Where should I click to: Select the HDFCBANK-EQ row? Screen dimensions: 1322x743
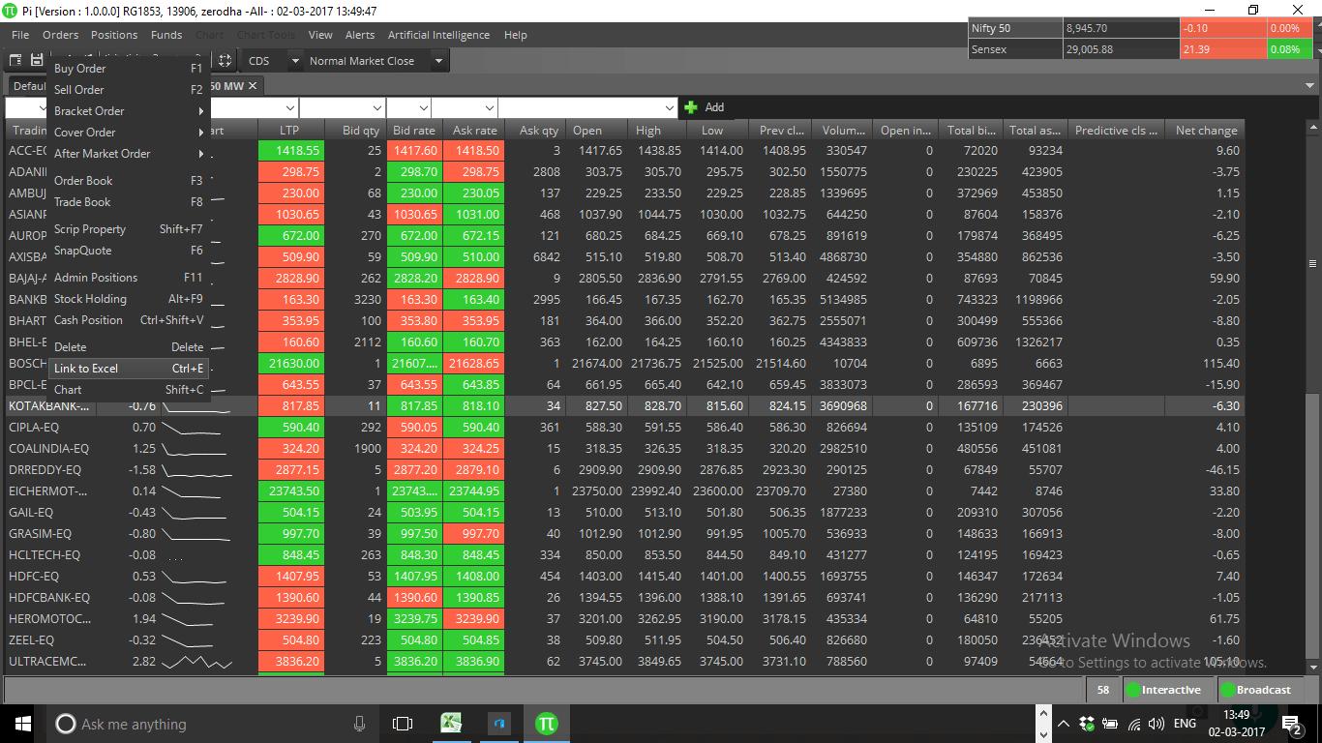pyautogui.click(x=624, y=598)
